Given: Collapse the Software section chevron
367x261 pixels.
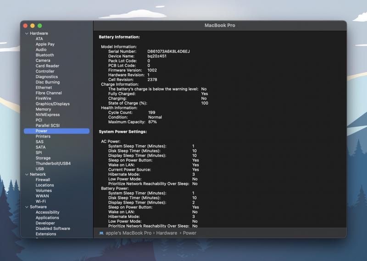Looking at the screenshot, I should 27,207.
